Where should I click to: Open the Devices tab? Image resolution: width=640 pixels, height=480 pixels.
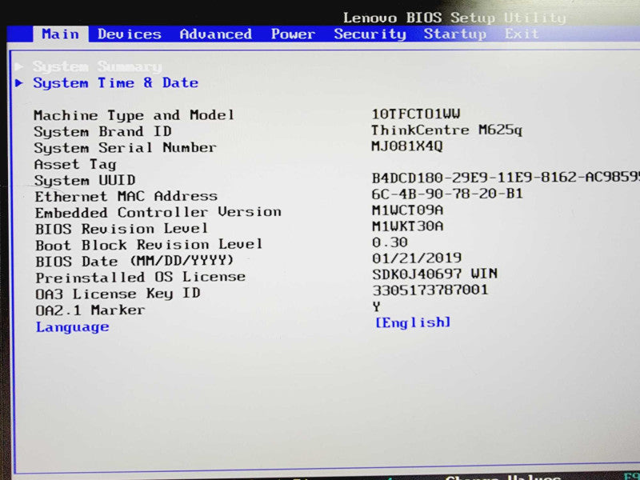[x=130, y=34]
